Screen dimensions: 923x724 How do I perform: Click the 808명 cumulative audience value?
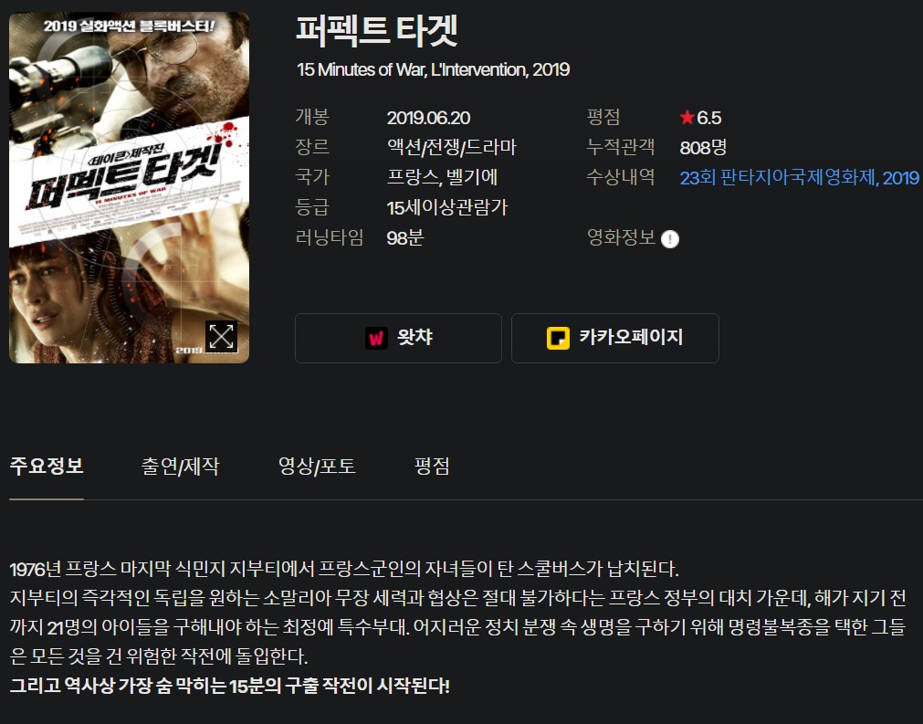[x=704, y=147]
